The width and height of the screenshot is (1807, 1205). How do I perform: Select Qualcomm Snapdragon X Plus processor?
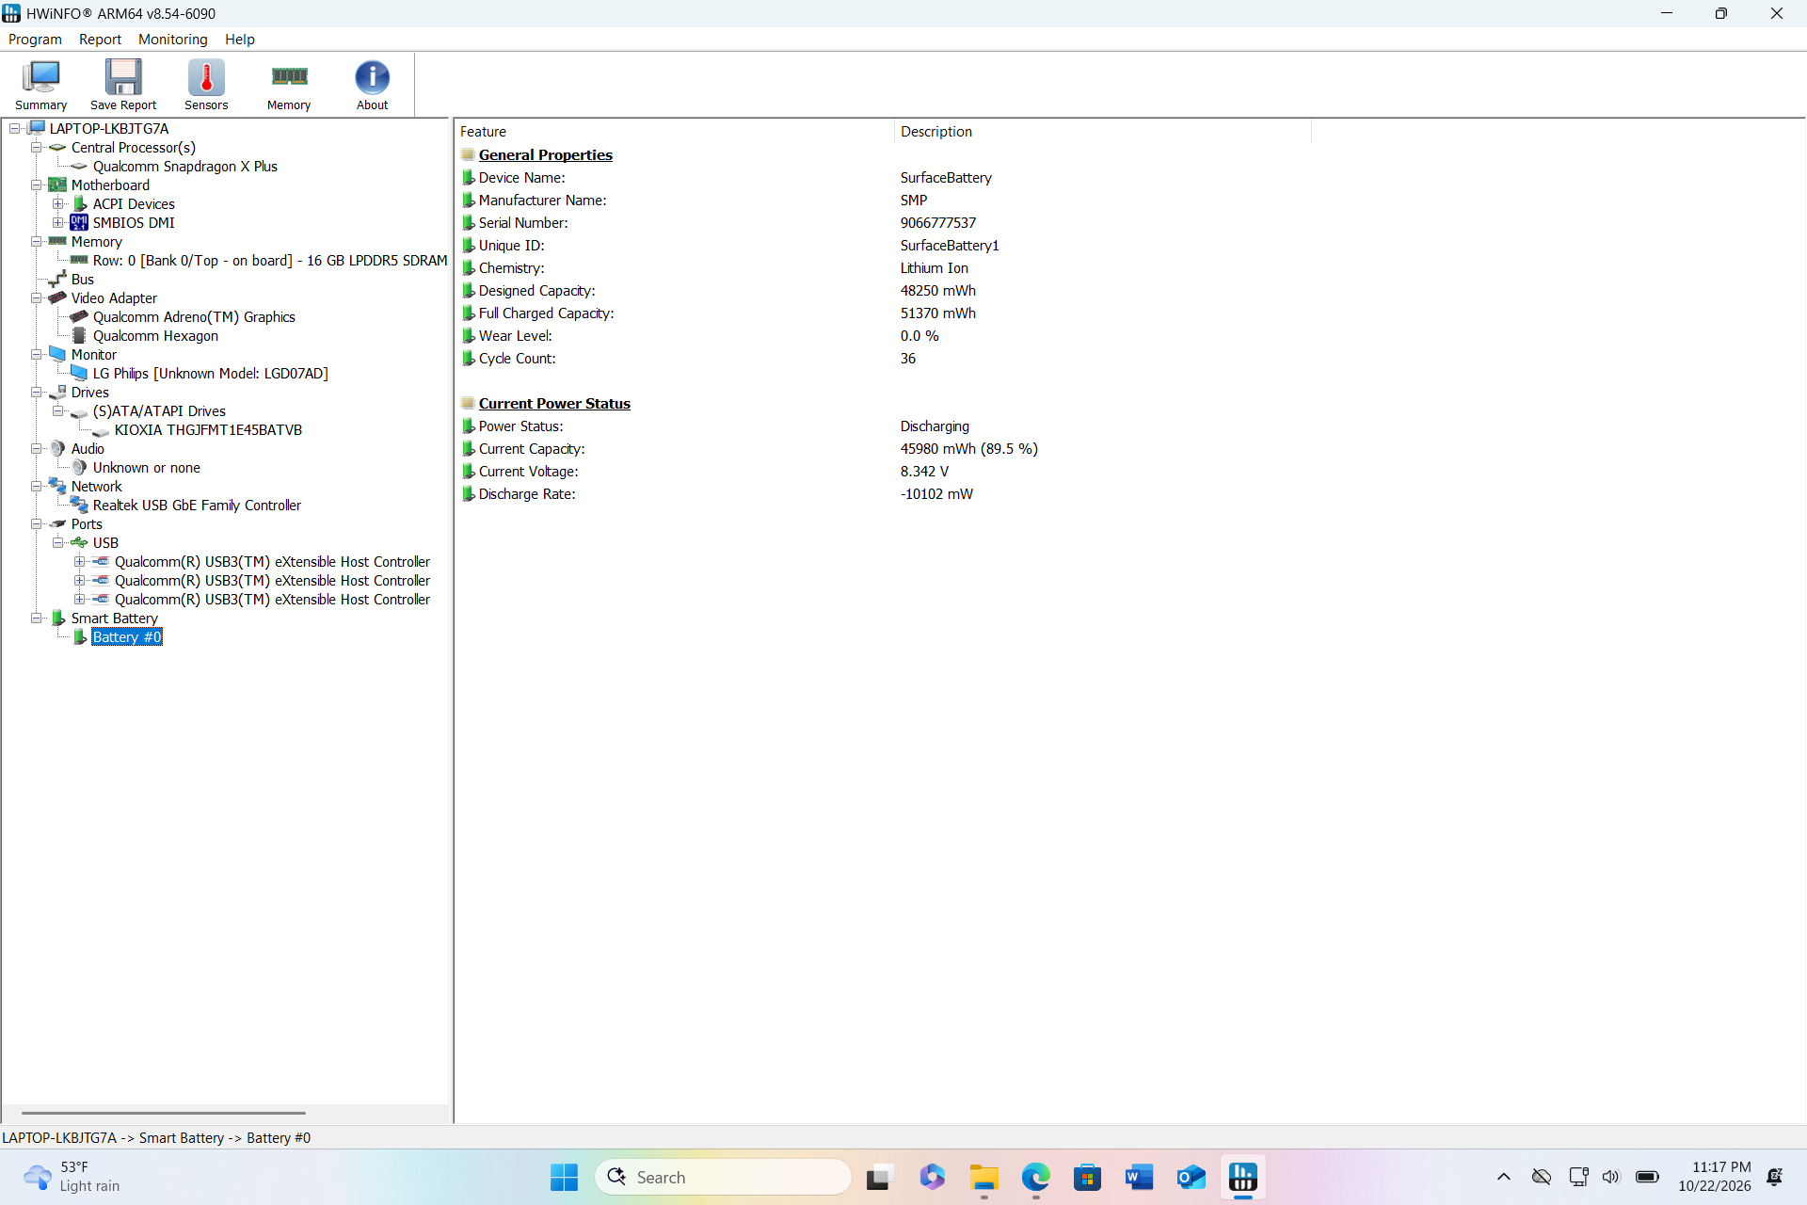coord(184,167)
